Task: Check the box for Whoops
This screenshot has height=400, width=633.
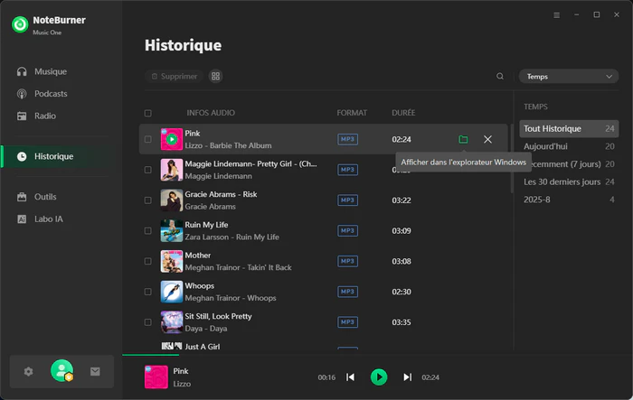Action: pyautogui.click(x=148, y=292)
